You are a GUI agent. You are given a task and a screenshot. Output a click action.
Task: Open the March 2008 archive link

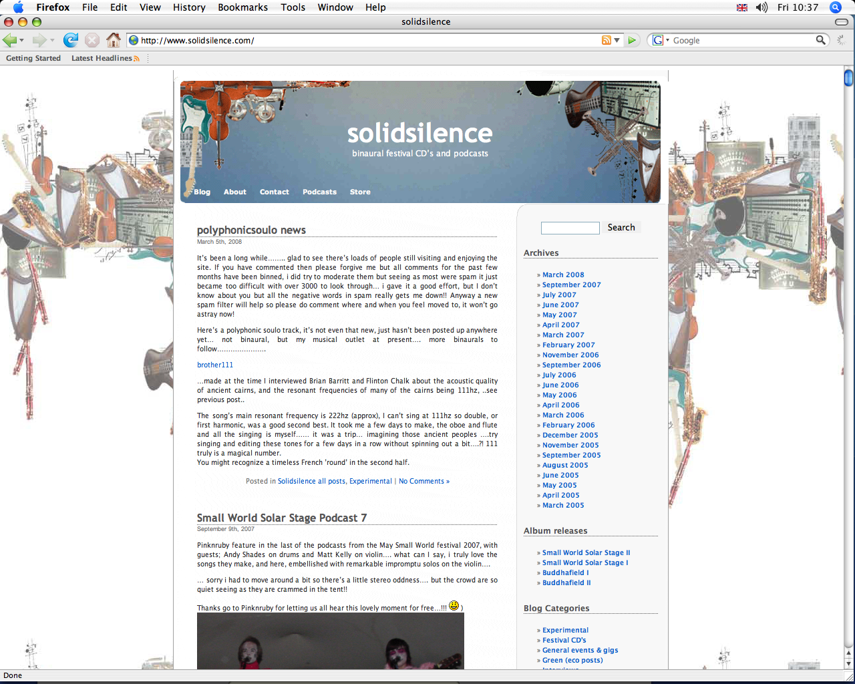coord(563,275)
